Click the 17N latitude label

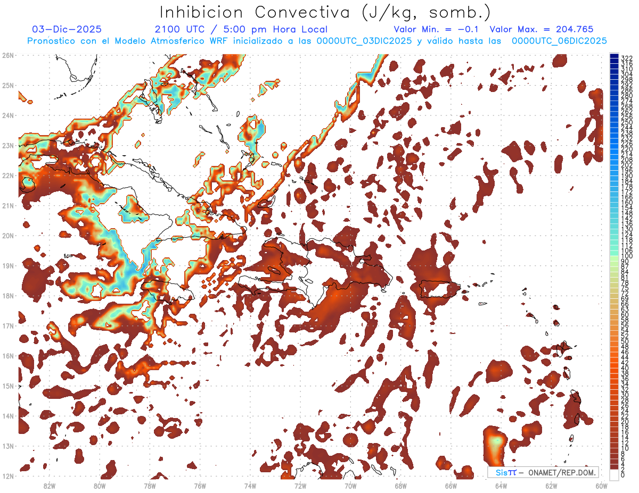(8, 325)
